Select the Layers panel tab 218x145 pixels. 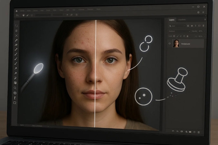[172, 20]
